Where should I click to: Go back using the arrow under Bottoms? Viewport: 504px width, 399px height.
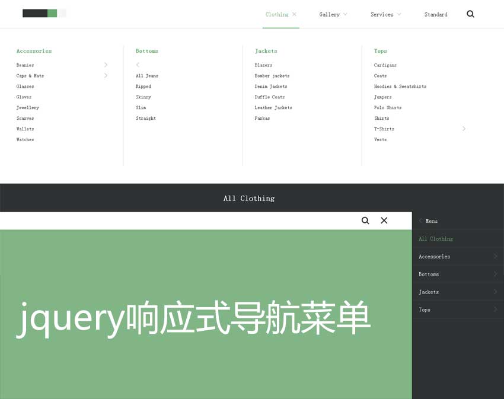[138, 65]
